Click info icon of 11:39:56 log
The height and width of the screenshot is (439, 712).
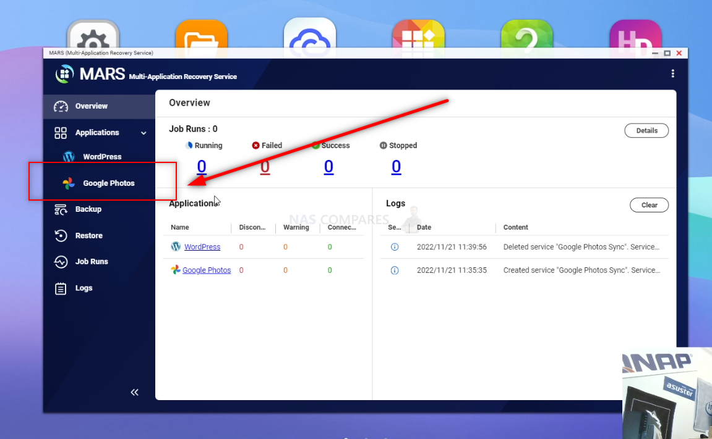[395, 247]
